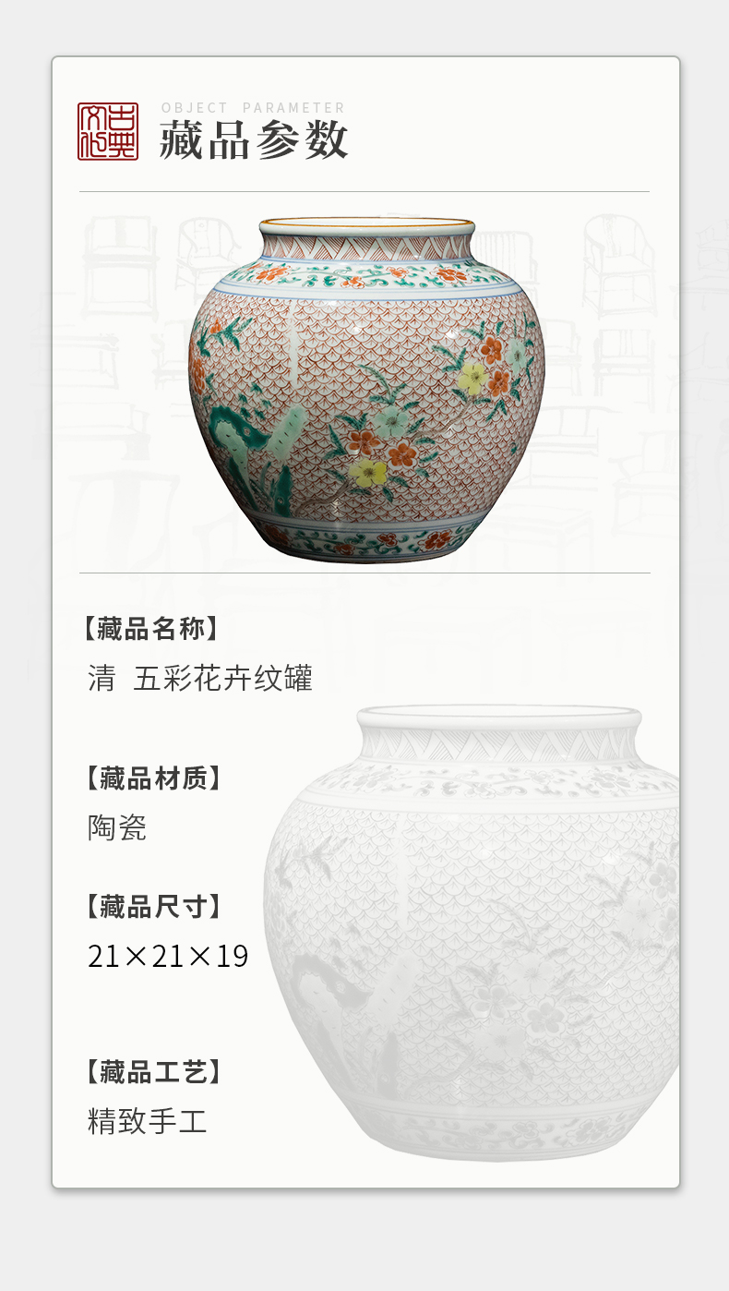The height and width of the screenshot is (1291, 729).
Task: Click the zigzag pattern on jar's neck
Action: coord(366,247)
